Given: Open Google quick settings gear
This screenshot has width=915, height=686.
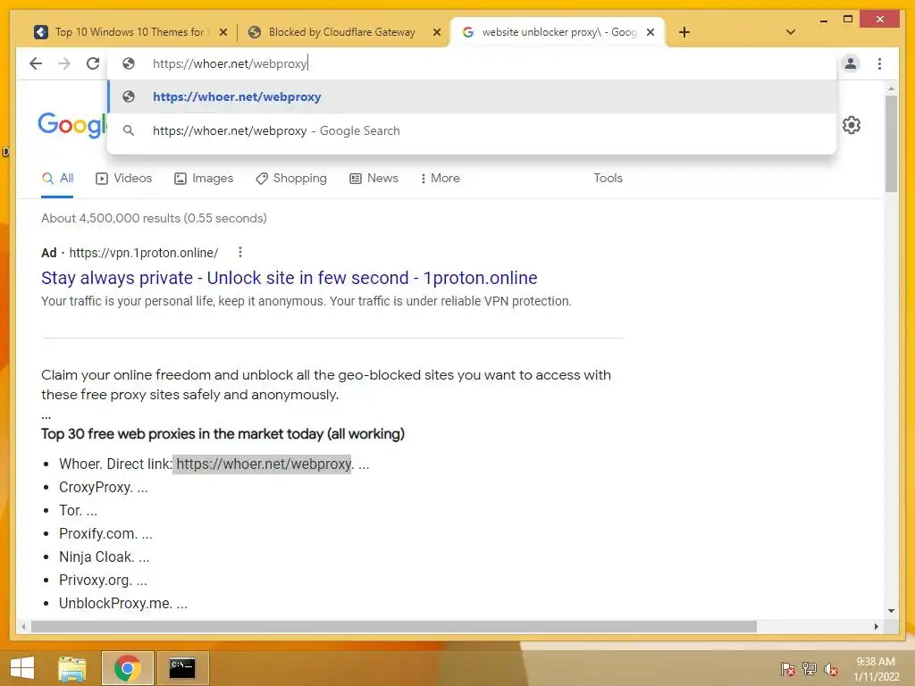Looking at the screenshot, I should click(852, 125).
